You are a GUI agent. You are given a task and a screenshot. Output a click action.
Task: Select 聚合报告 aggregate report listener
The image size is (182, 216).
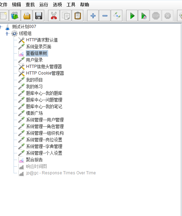point(34,160)
